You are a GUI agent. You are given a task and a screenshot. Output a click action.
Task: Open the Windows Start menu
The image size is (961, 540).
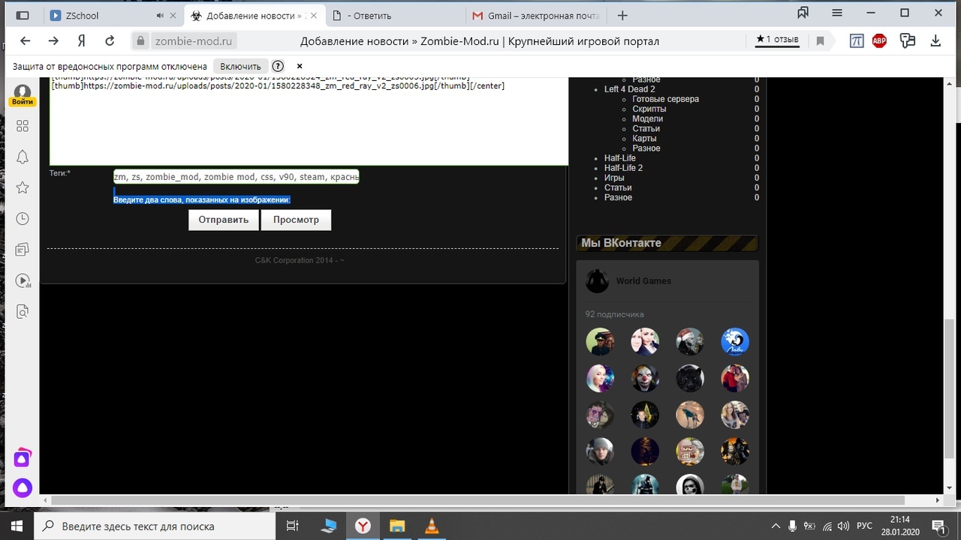pos(17,526)
